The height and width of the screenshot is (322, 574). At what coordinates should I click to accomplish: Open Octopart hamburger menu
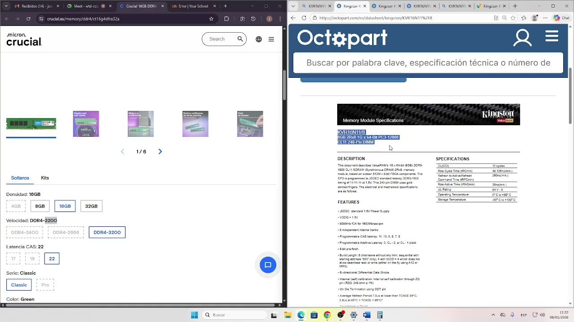(552, 36)
